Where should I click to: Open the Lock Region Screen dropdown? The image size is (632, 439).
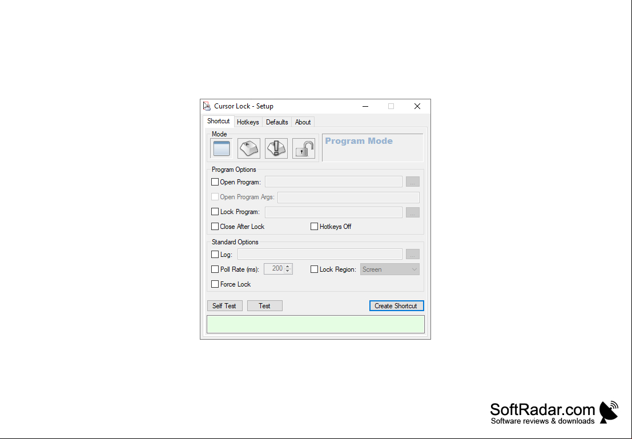(x=390, y=269)
